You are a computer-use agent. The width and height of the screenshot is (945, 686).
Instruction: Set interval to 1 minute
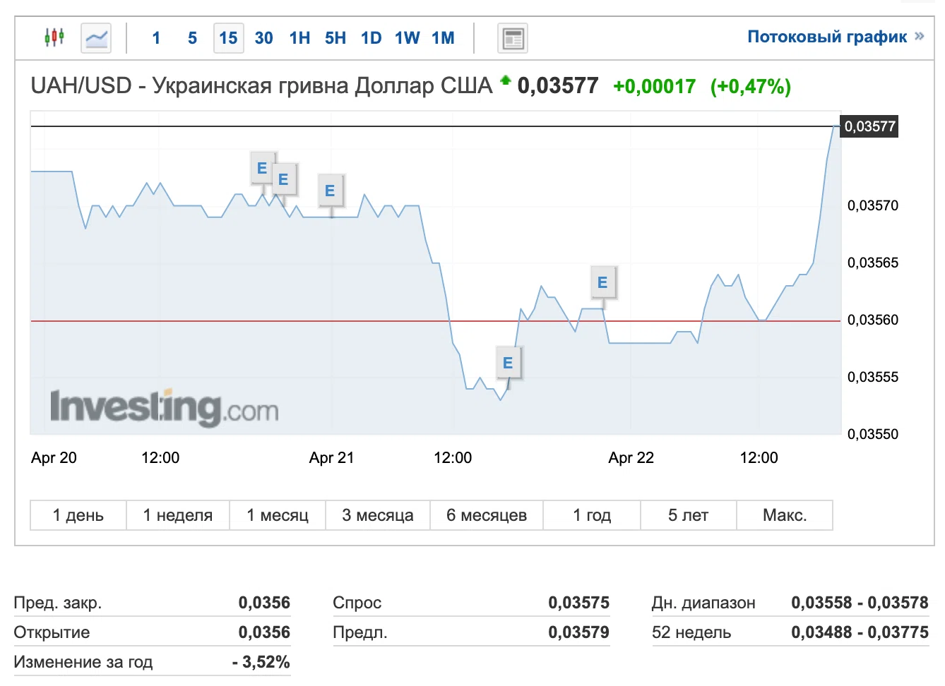coord(156,38)
